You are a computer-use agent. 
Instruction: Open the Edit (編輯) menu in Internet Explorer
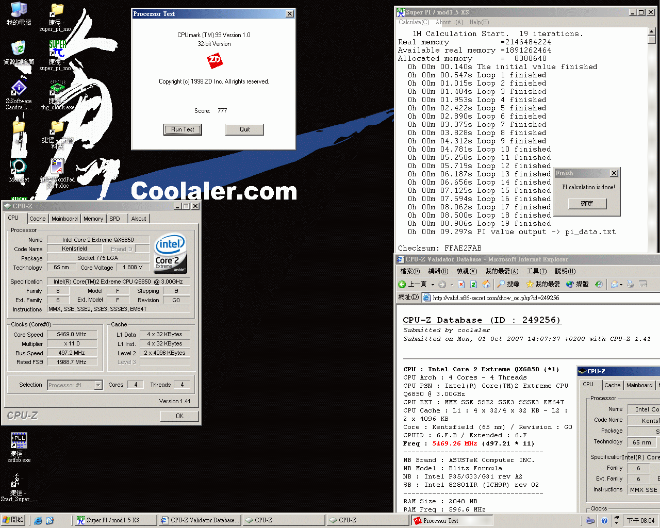click(x=438, y=271)
